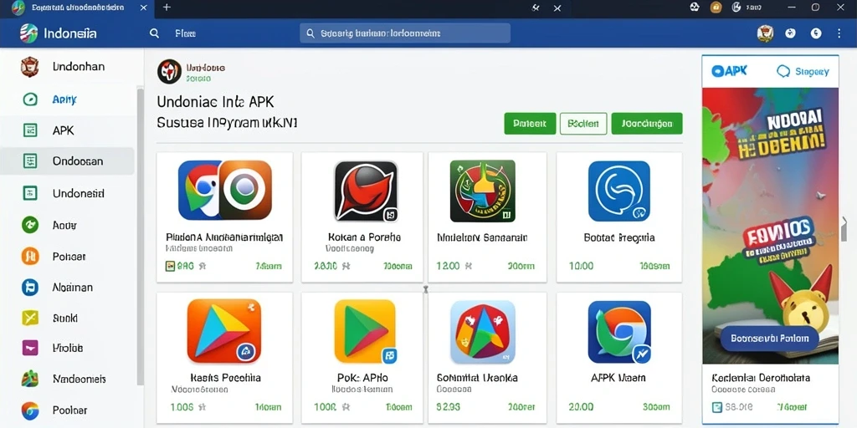This screenshot has width=857, height=428.
Task: Click the green Joondingen button
Action: point(647,124)
